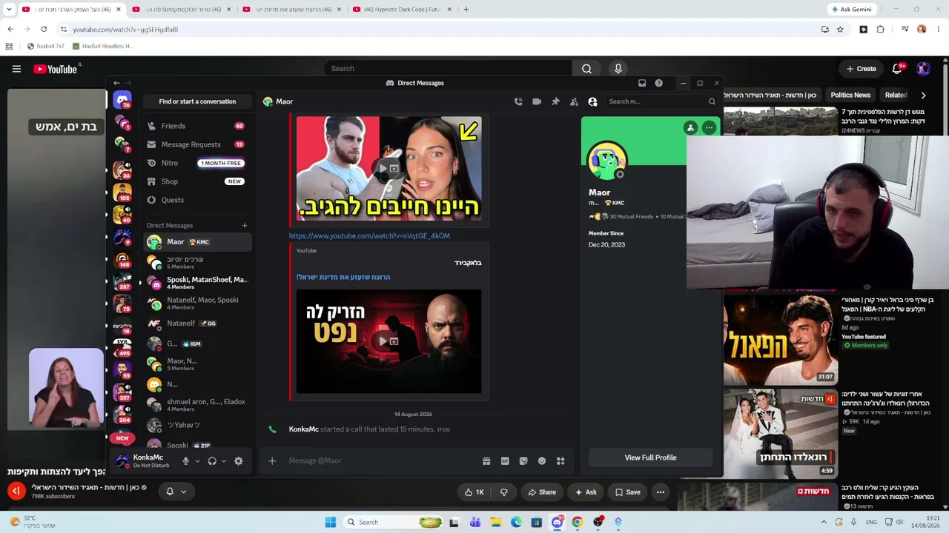Deafen audio with the headphones icon
This screenshot has height=533, width=949.
click(x=212, y=460)
